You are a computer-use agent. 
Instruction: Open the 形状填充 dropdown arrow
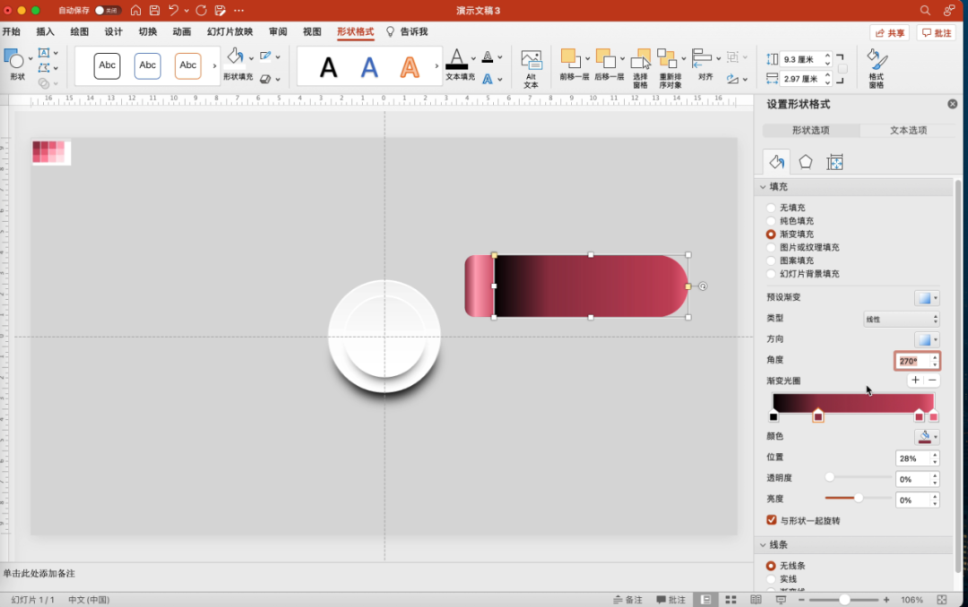[251, 58]
